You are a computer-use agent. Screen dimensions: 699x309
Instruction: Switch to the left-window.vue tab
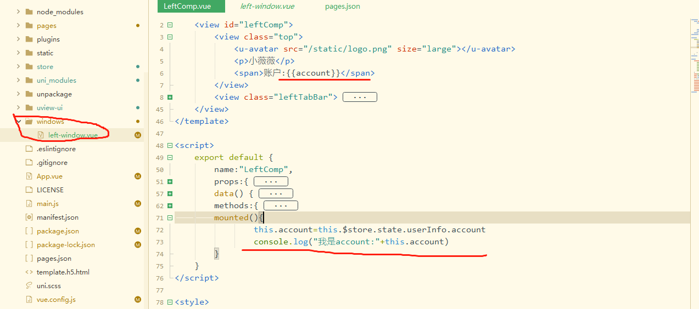point(267,6)
